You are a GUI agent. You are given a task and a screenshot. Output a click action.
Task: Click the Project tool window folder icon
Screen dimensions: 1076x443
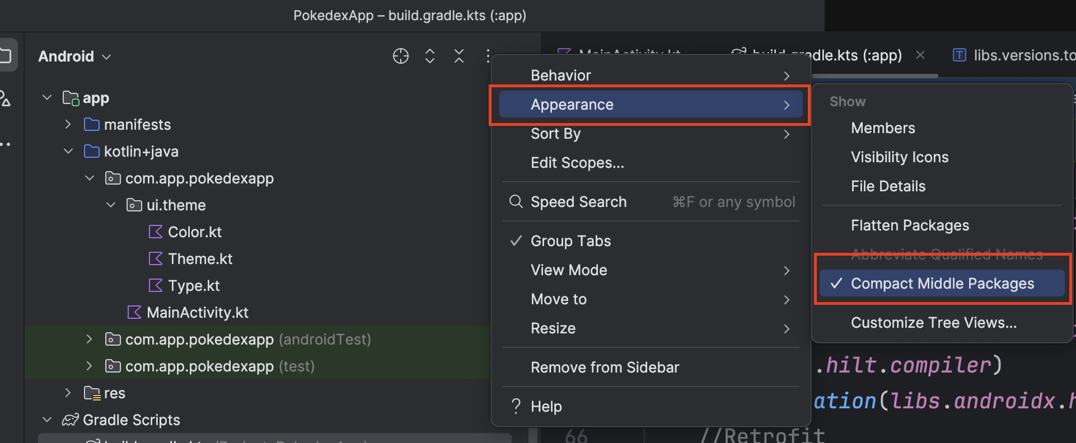tap(6, 55)
